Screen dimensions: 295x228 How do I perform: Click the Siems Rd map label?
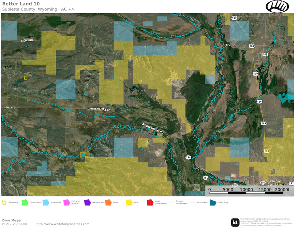tap(26, 40)
